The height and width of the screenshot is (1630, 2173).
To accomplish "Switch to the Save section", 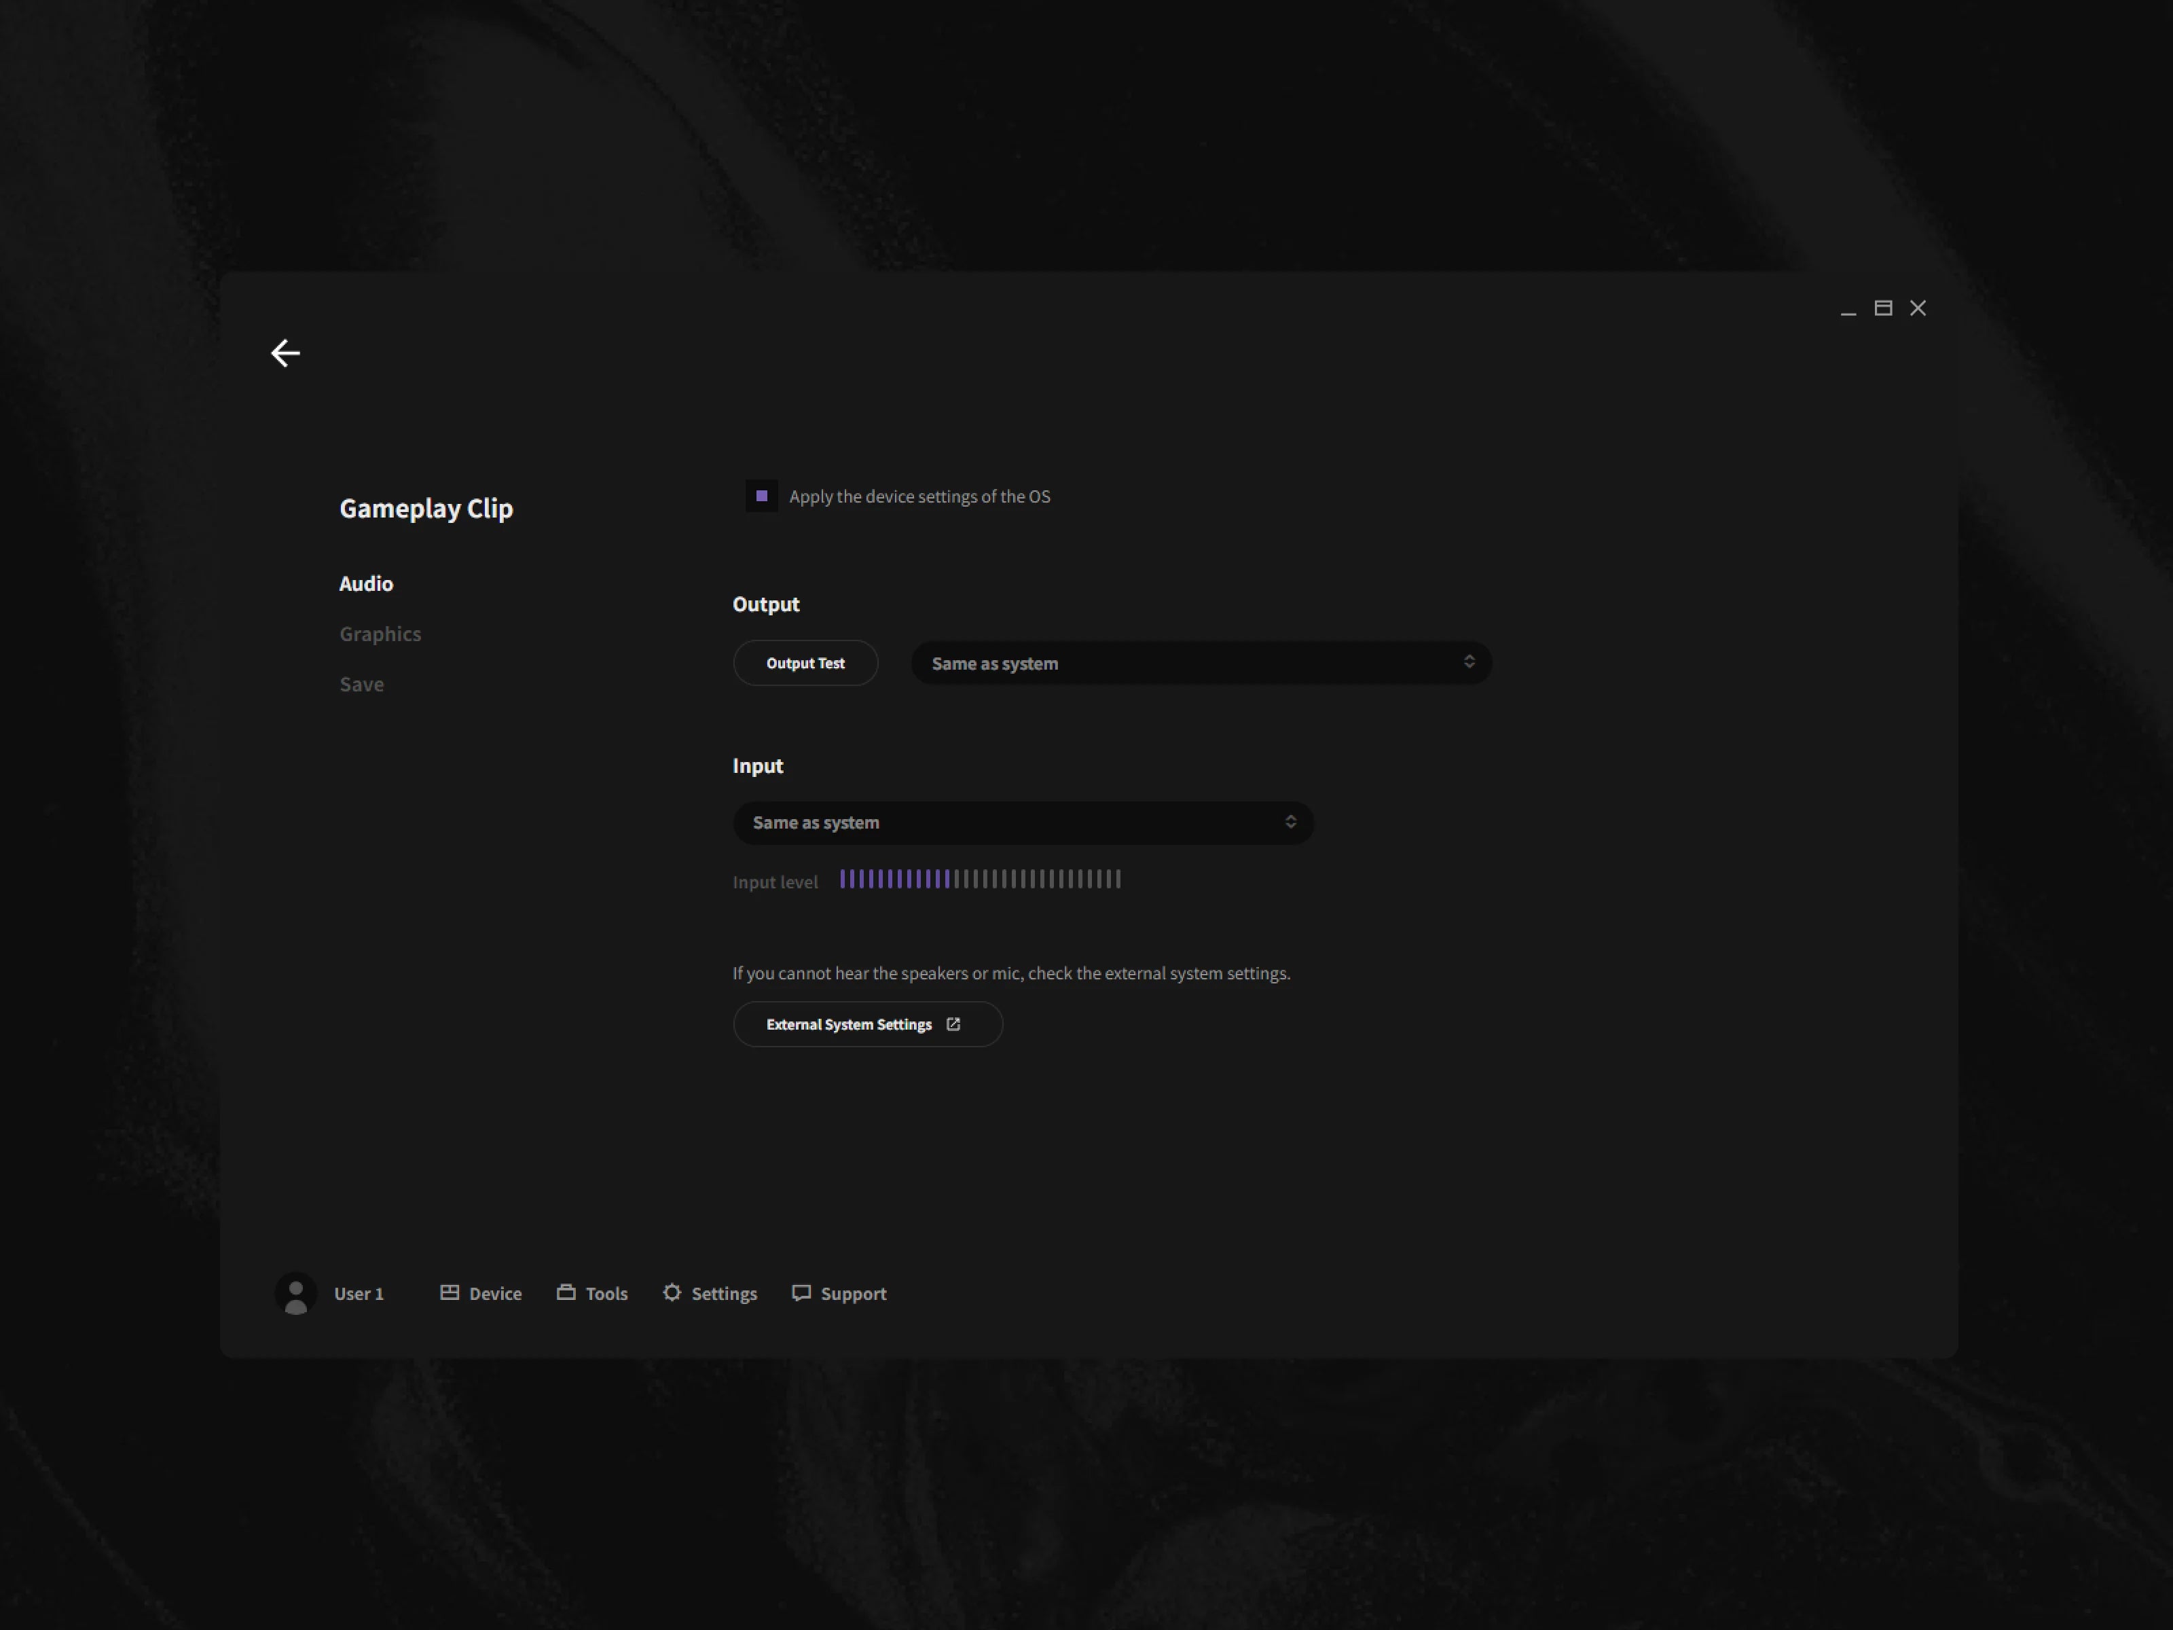I will (361, 684).
